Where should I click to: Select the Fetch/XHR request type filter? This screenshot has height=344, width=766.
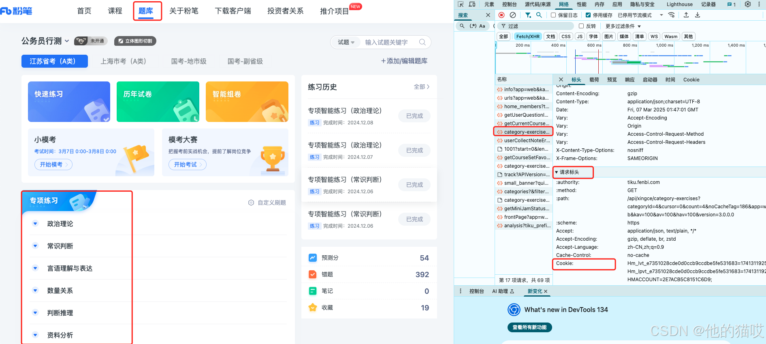click(x=528, y=36)
